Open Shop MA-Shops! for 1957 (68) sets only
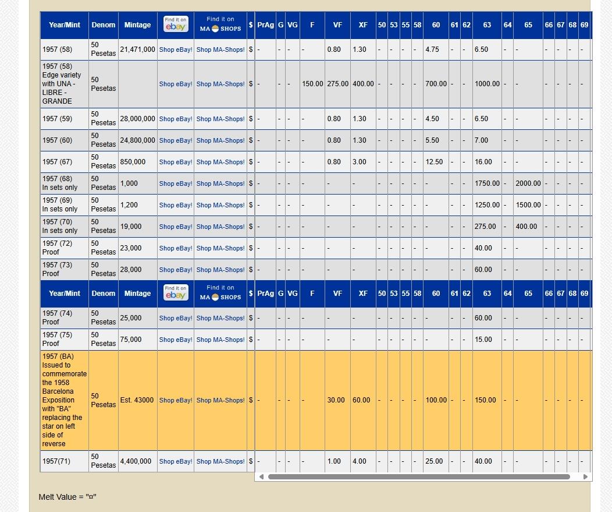 pos(220,183)
